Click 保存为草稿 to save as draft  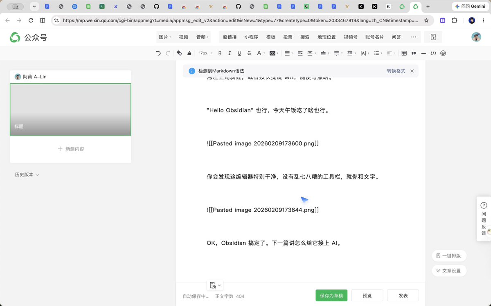tap(331, 295)
